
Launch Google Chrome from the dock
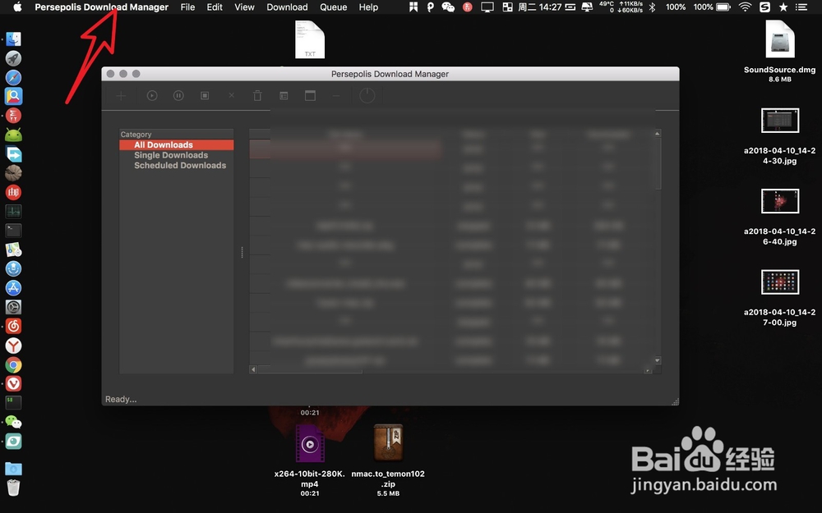coord(13,365)
